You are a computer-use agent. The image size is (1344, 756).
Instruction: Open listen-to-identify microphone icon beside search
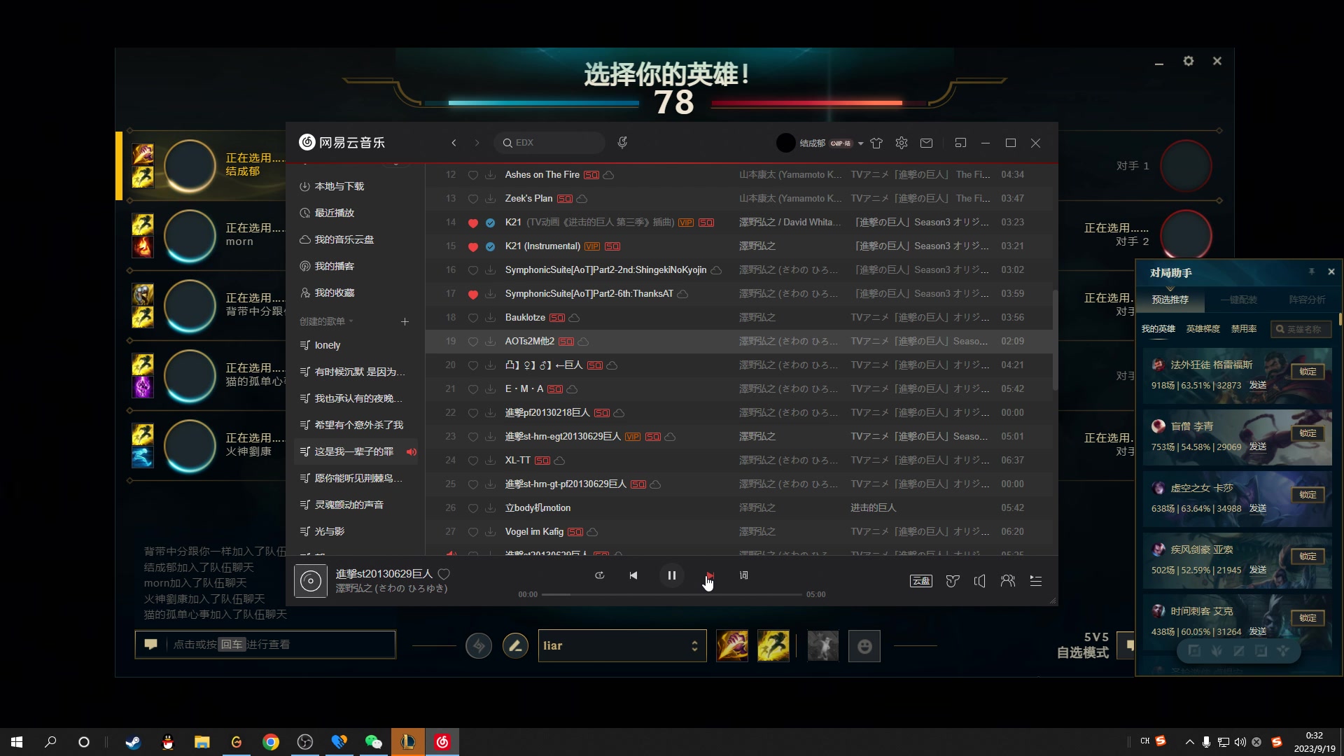622,143
